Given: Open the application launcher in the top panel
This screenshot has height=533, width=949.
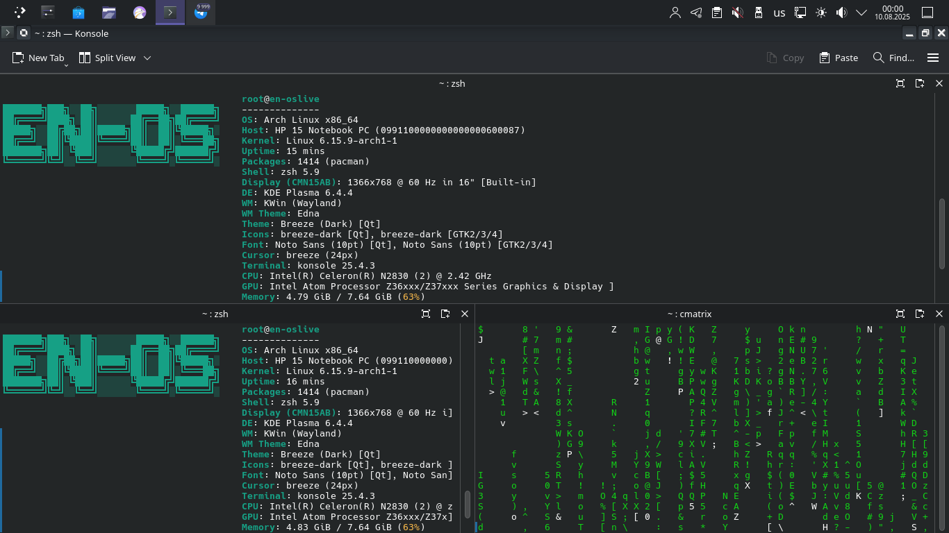Looking at the screenshot, I should 19,12.
